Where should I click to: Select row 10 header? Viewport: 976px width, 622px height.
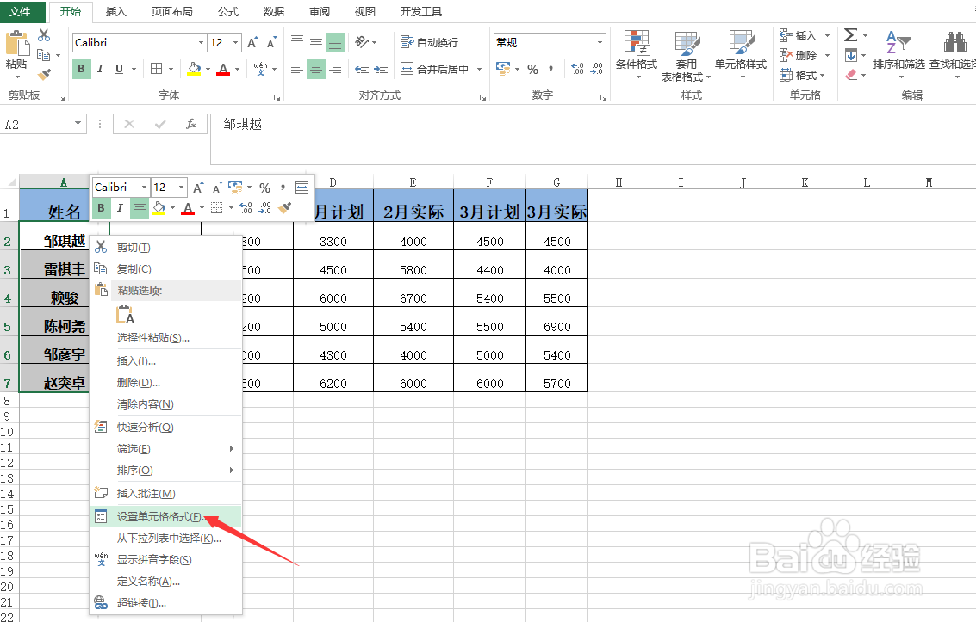point(8,432)
